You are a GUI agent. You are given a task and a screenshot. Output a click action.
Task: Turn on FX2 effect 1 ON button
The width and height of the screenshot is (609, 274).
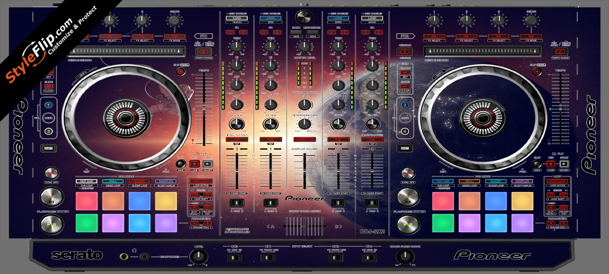[434, 36]
